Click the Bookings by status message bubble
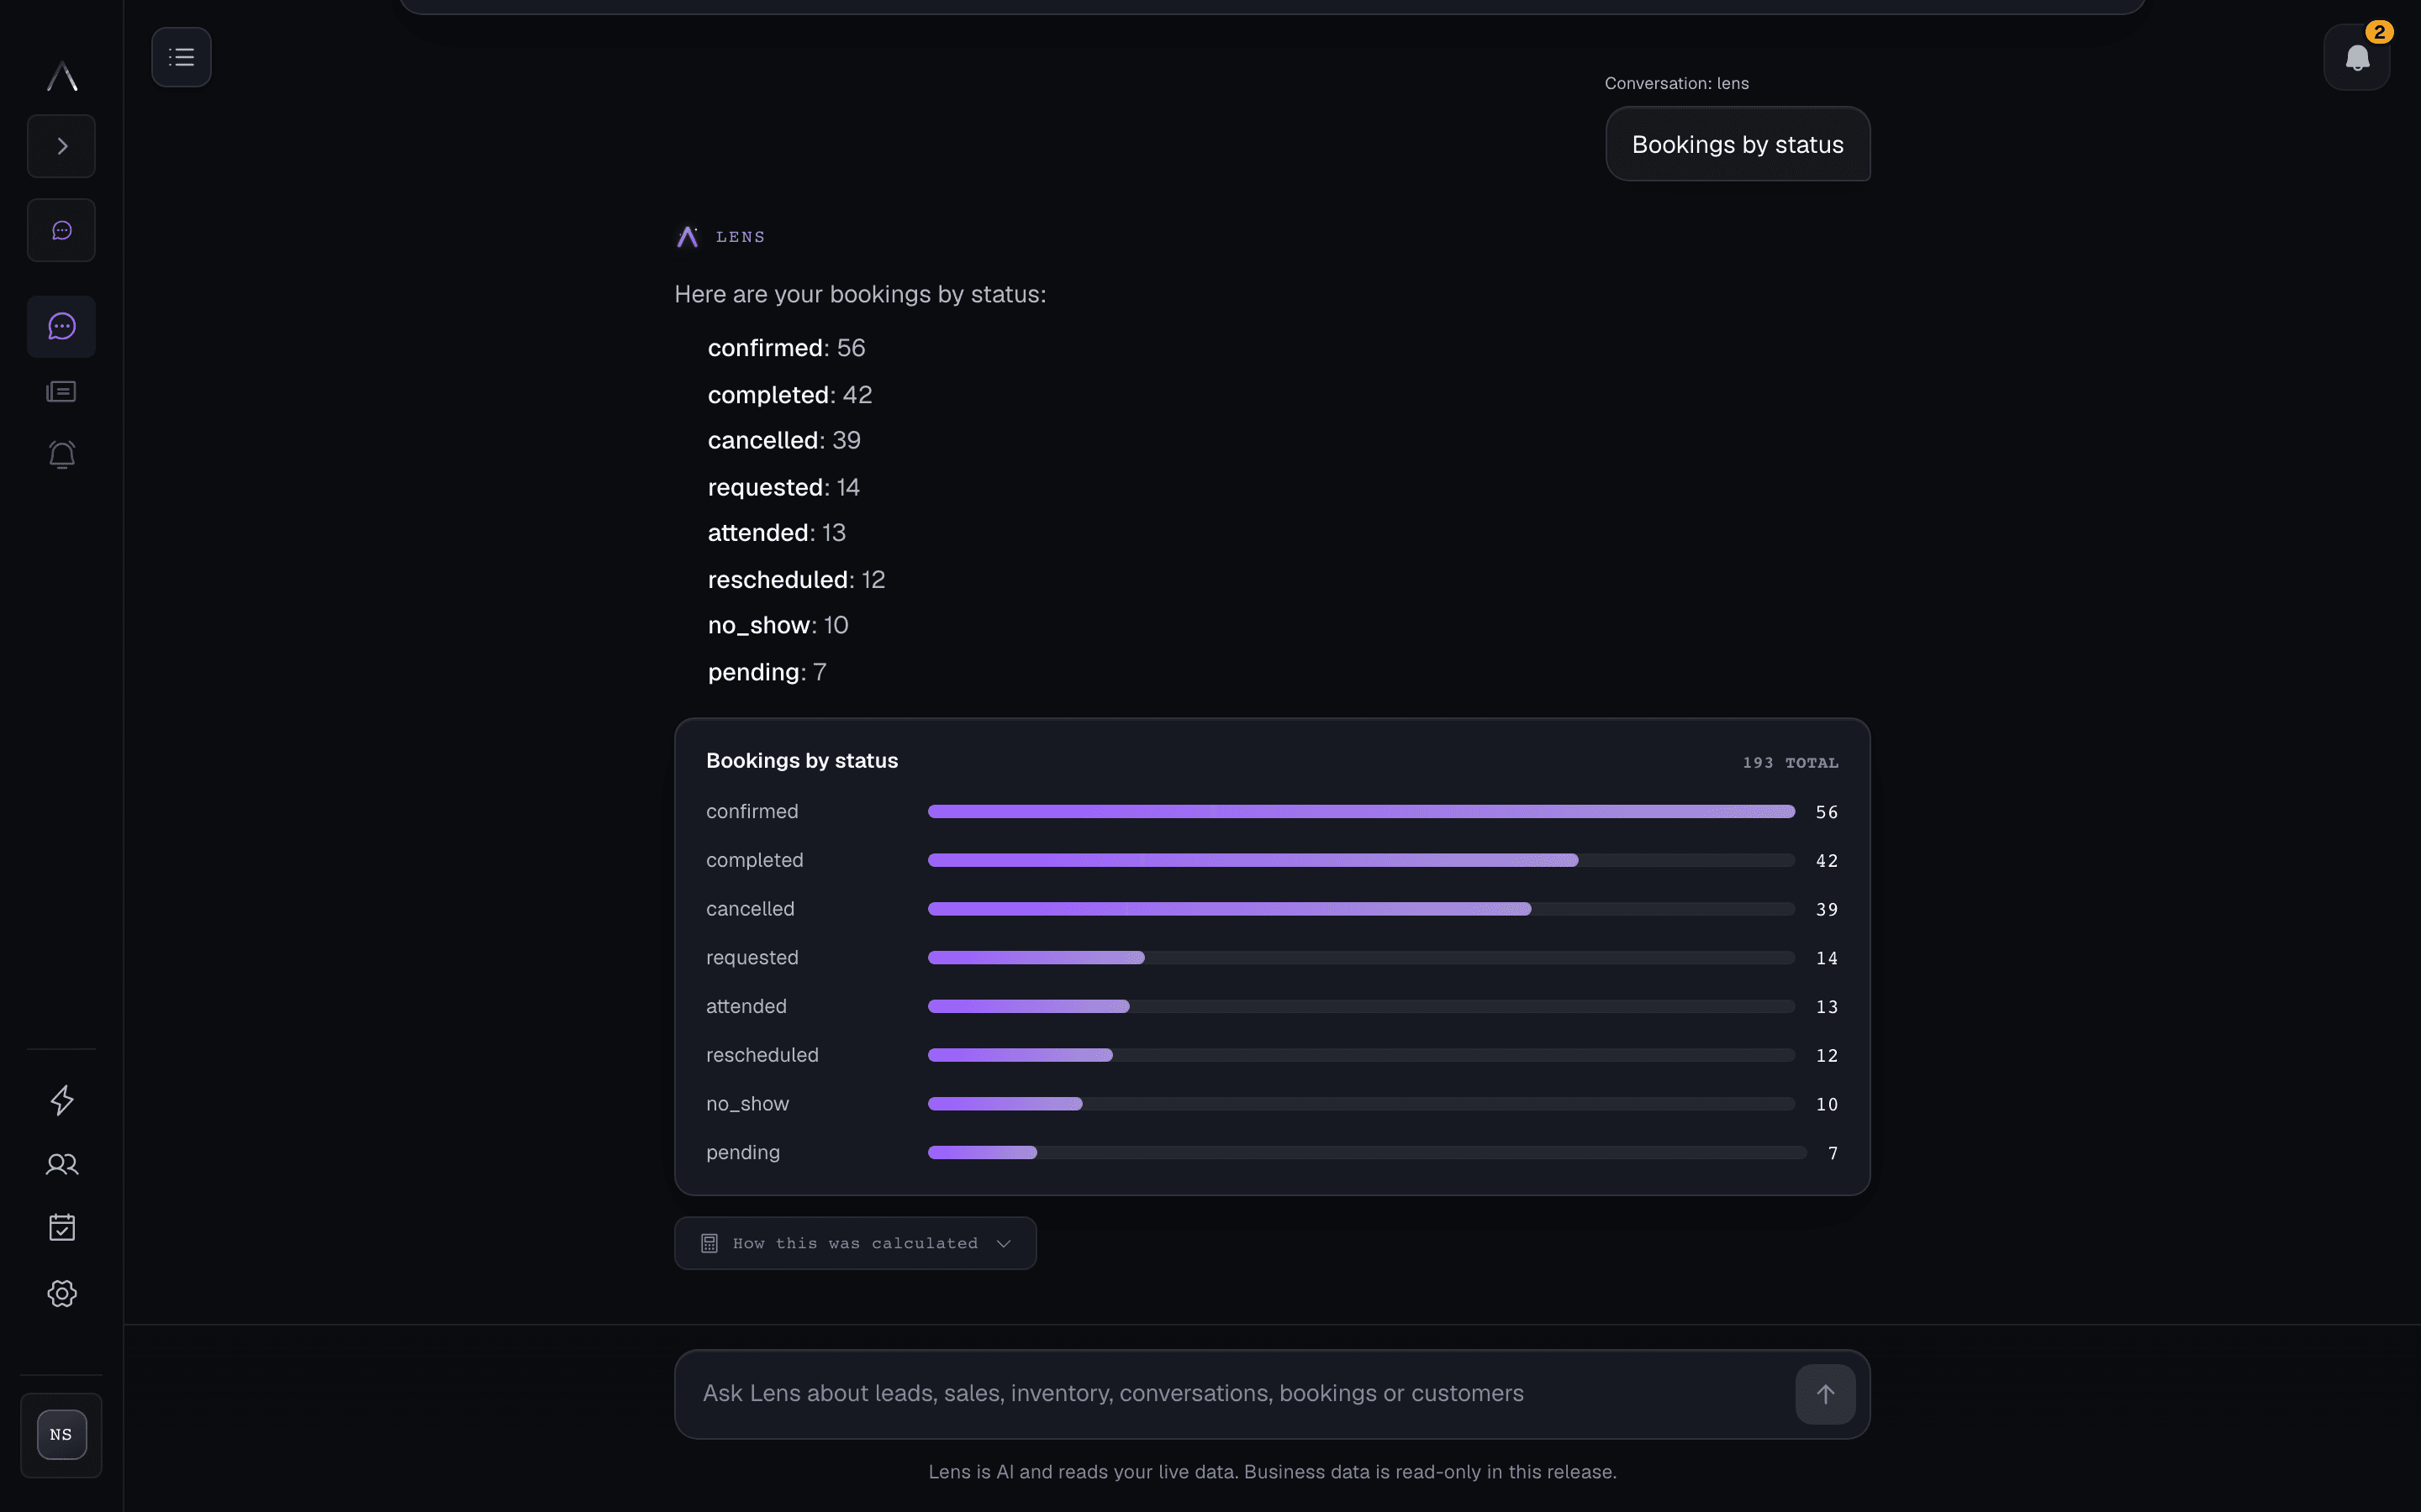The height and width of the screenshot is (1512, 2421). click(x=1738, y=144)
